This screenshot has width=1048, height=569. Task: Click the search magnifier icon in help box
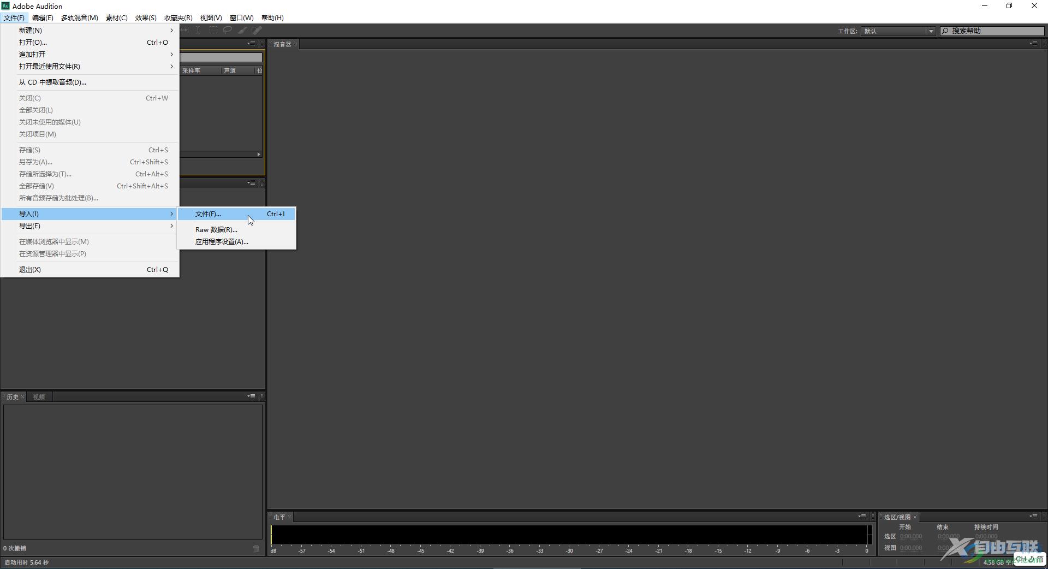coord(945,31)
